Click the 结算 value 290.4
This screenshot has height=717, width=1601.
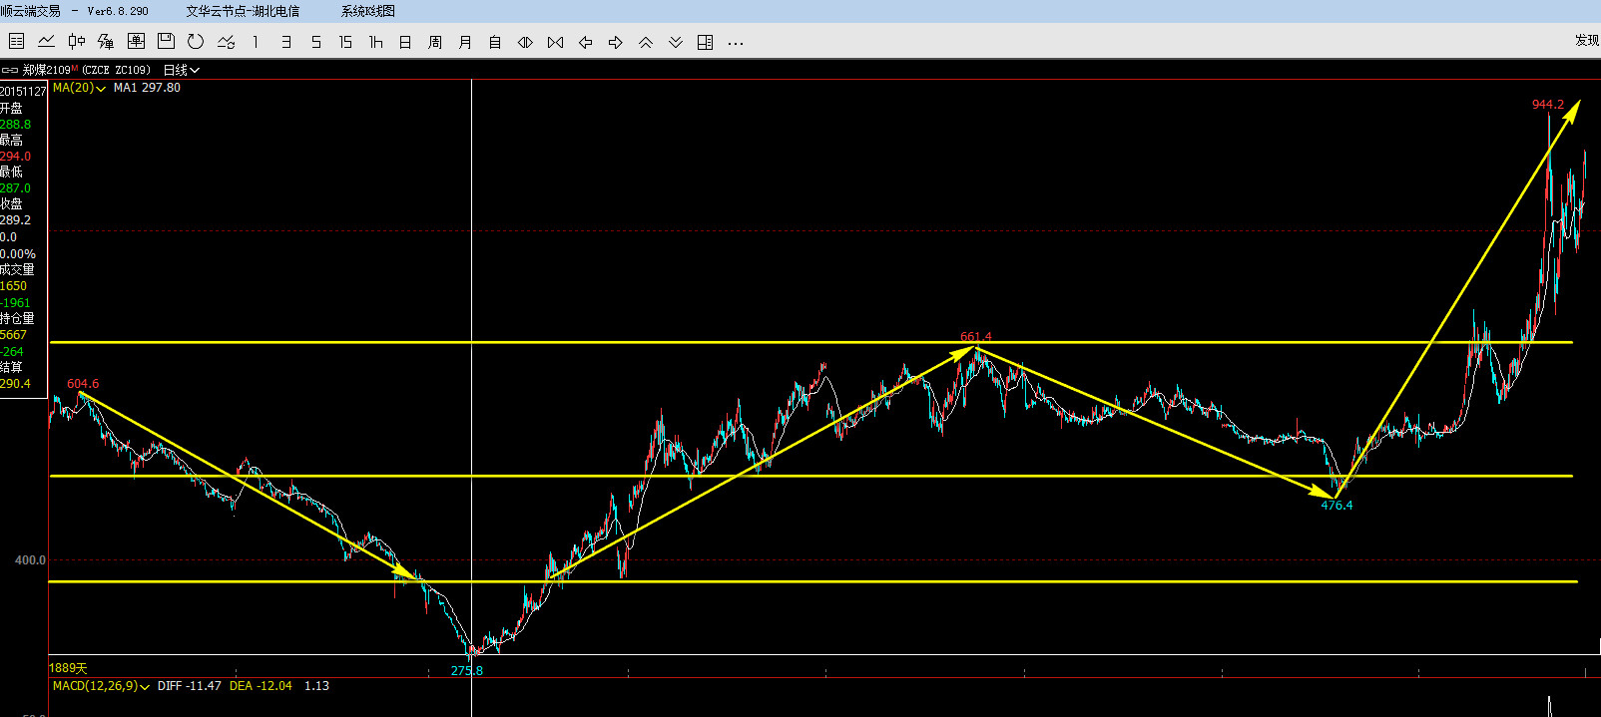coord(15,384)
